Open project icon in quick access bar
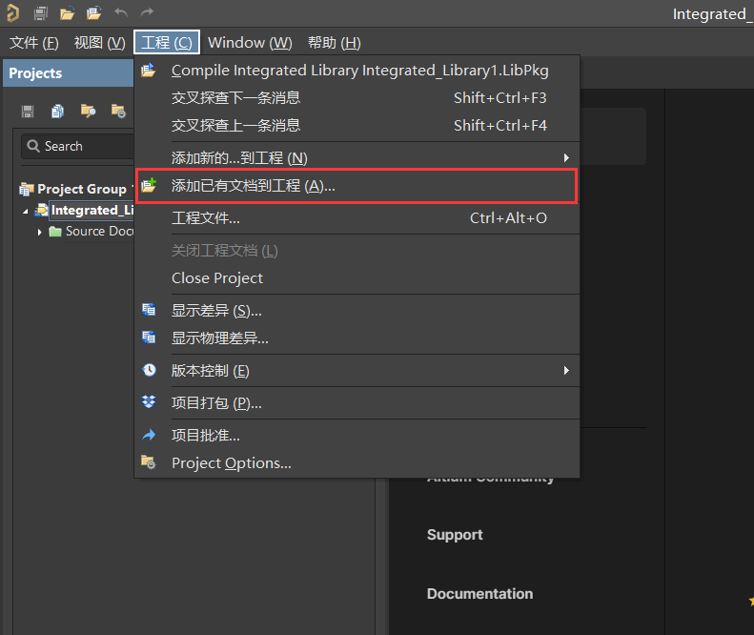Viewport: 754px width, 635px height. (93, 13)
